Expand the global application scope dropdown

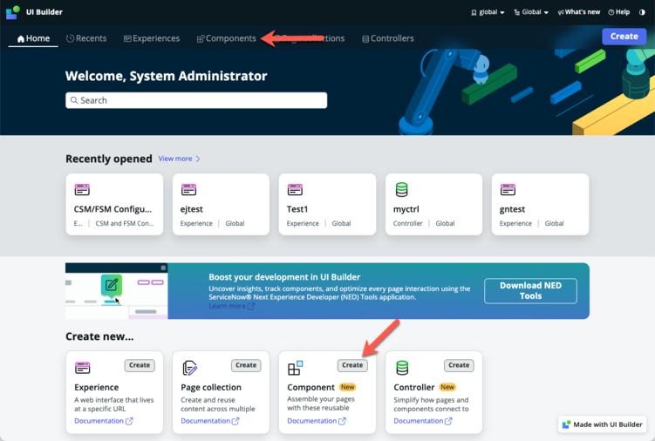coord(488,12)
